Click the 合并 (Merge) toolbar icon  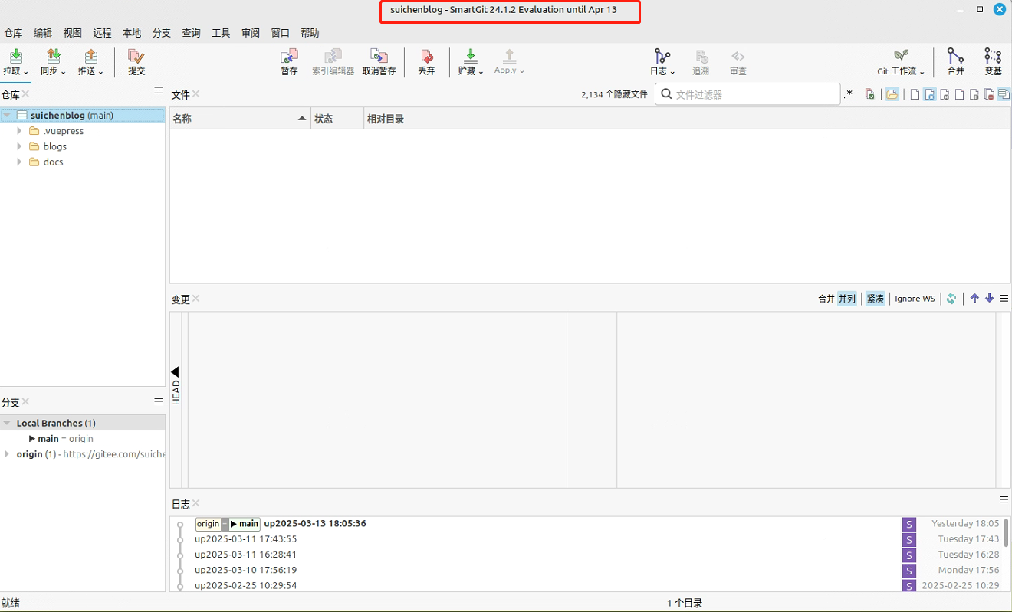pyautogui.click(x=955, y=61)
